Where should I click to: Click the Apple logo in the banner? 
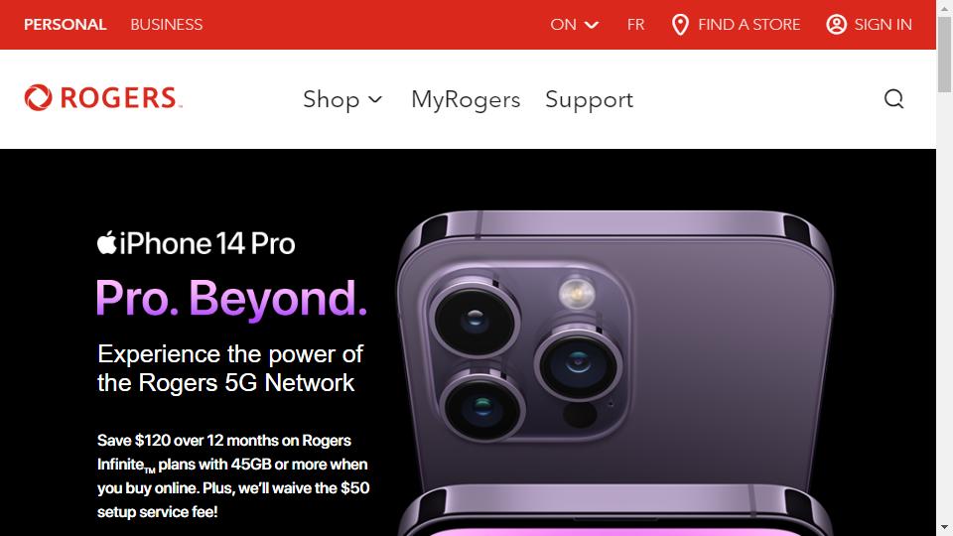click(107, 242)
